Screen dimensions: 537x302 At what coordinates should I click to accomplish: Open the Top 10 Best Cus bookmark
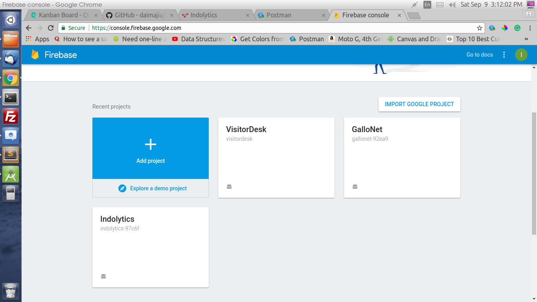coord(474,39)
